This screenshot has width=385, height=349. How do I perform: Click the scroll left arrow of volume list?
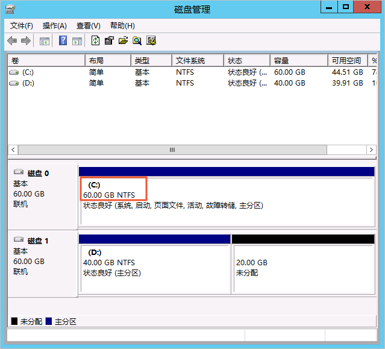click(13, 150)
